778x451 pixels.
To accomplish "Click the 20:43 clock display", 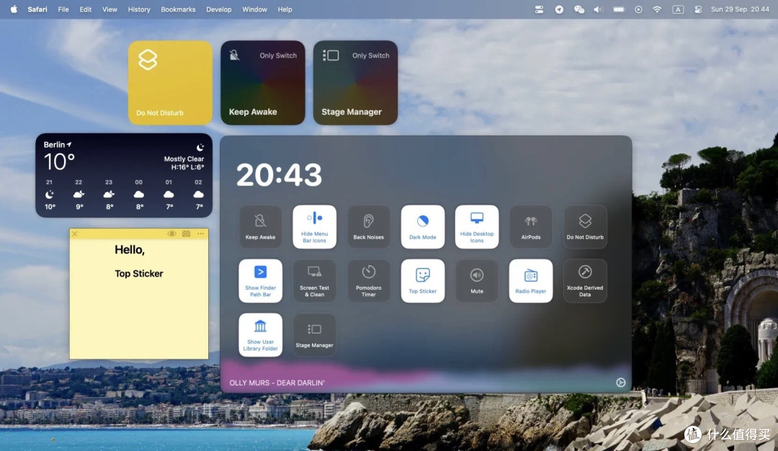I will pos(279,174).
